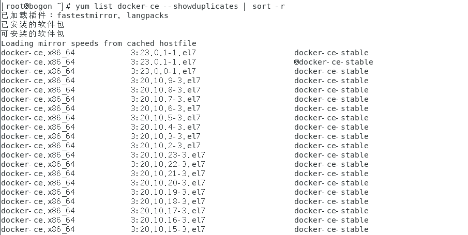Click the 'Loading mirror speeds' line
Viewport: 468px width, 235px height.
pos(99,43)
